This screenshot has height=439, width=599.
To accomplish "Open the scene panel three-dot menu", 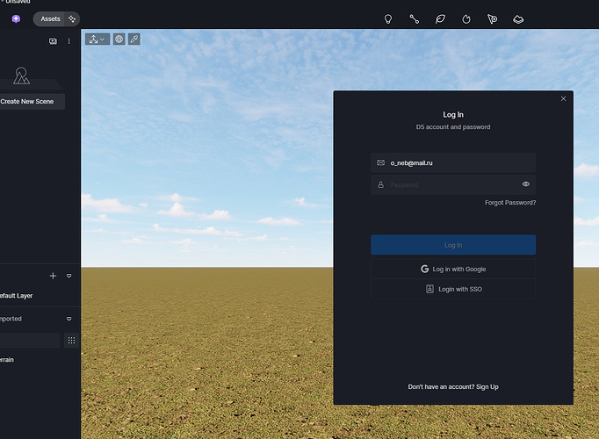I will click(69, 41).
